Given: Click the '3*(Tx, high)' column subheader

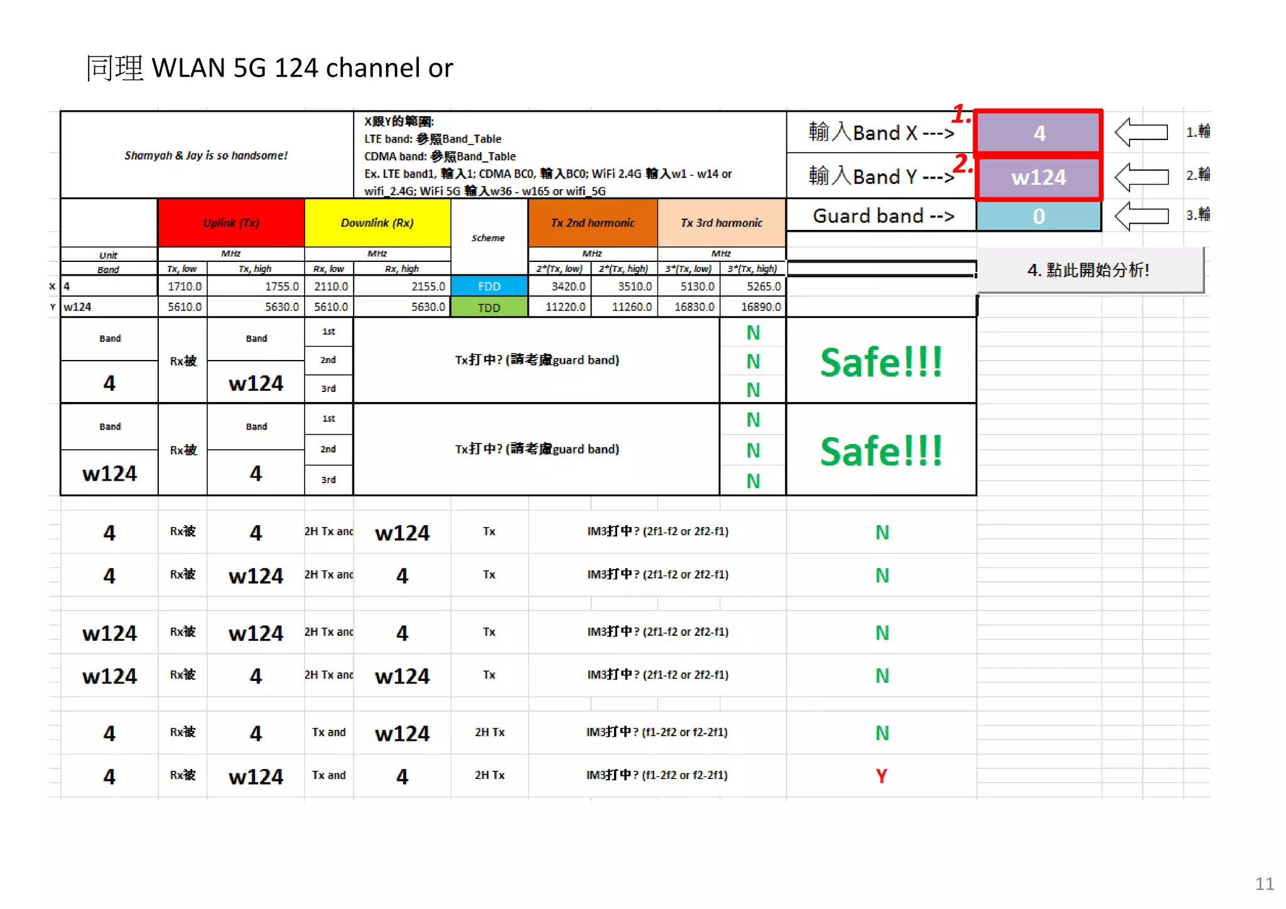Looking at the screenshot, I should pyautogui.click(x=752, y=269).
